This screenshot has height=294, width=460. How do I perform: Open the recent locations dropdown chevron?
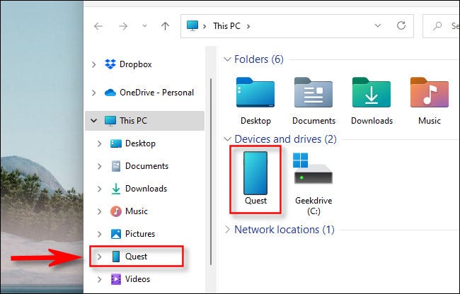pos(144,26)
